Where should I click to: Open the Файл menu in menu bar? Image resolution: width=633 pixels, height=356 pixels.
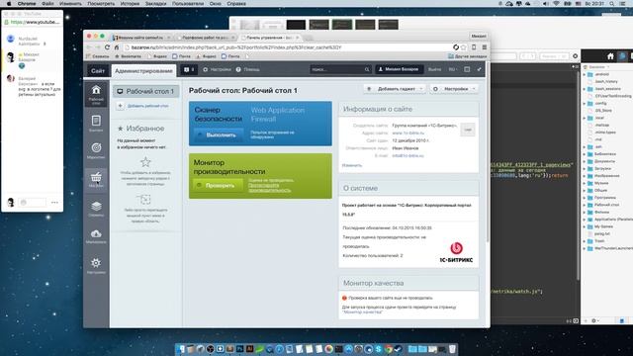[47, 3]
